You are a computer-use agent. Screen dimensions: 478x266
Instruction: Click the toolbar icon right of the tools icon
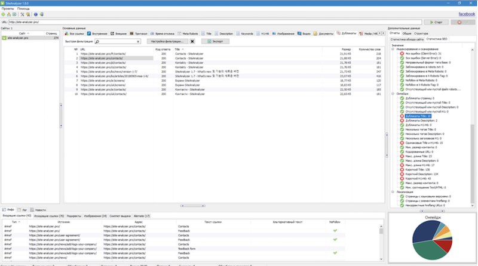[28, 14]
